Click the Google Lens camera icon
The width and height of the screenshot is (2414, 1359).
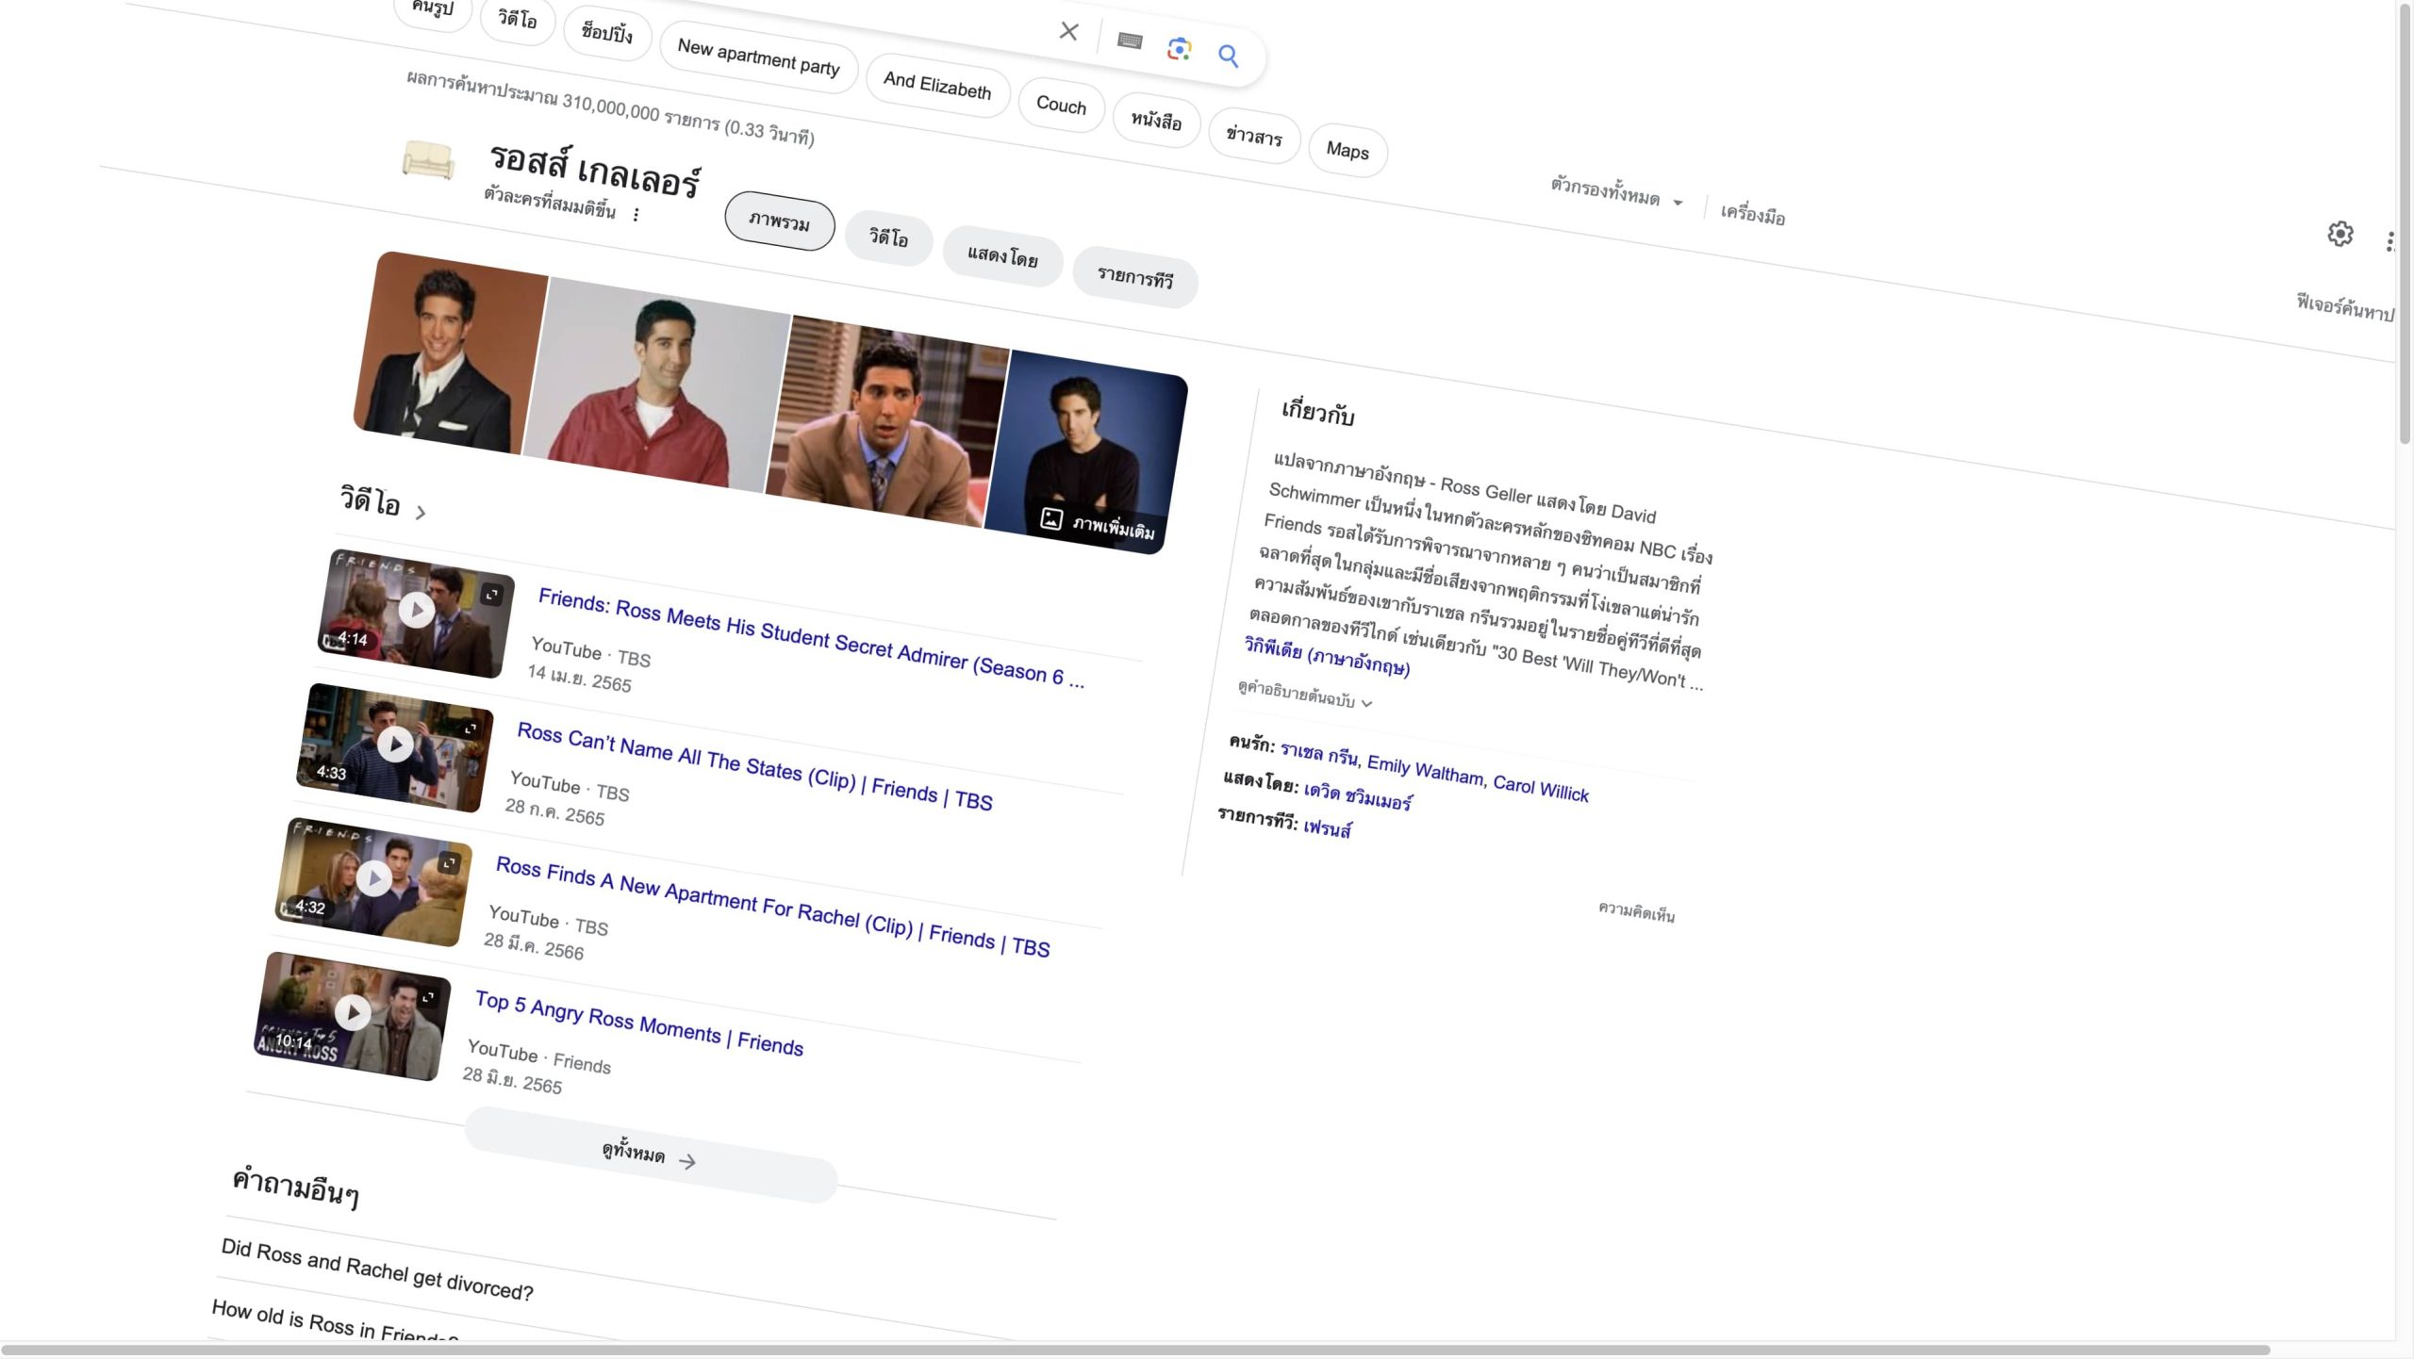click(1179, 49)
